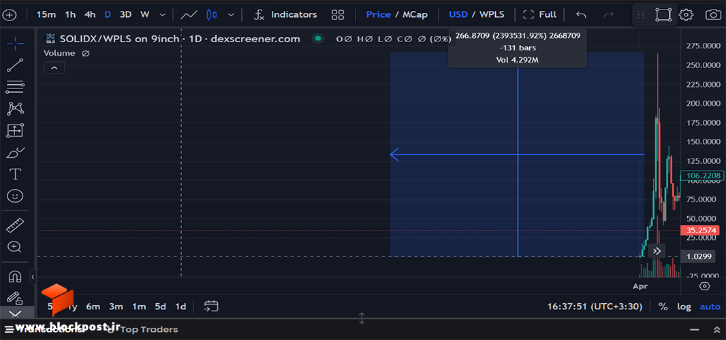The image size is (726, 340).
Task: Toggle magnet mode
Action: [x=15, y=277]
